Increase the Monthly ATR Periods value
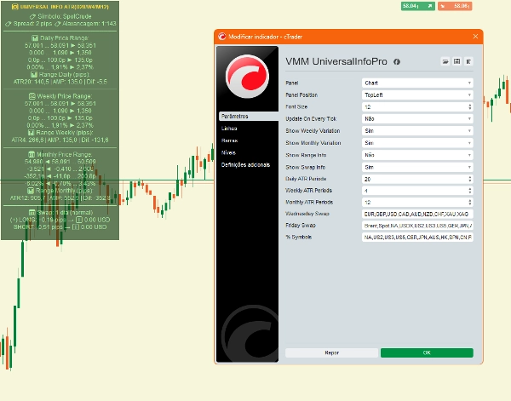Image resolution: width=511 pixels, height=401 pixels. point(469,201)
